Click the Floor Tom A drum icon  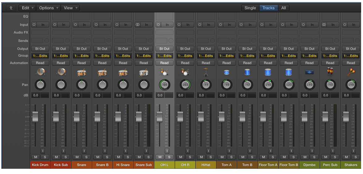(268, 72)
